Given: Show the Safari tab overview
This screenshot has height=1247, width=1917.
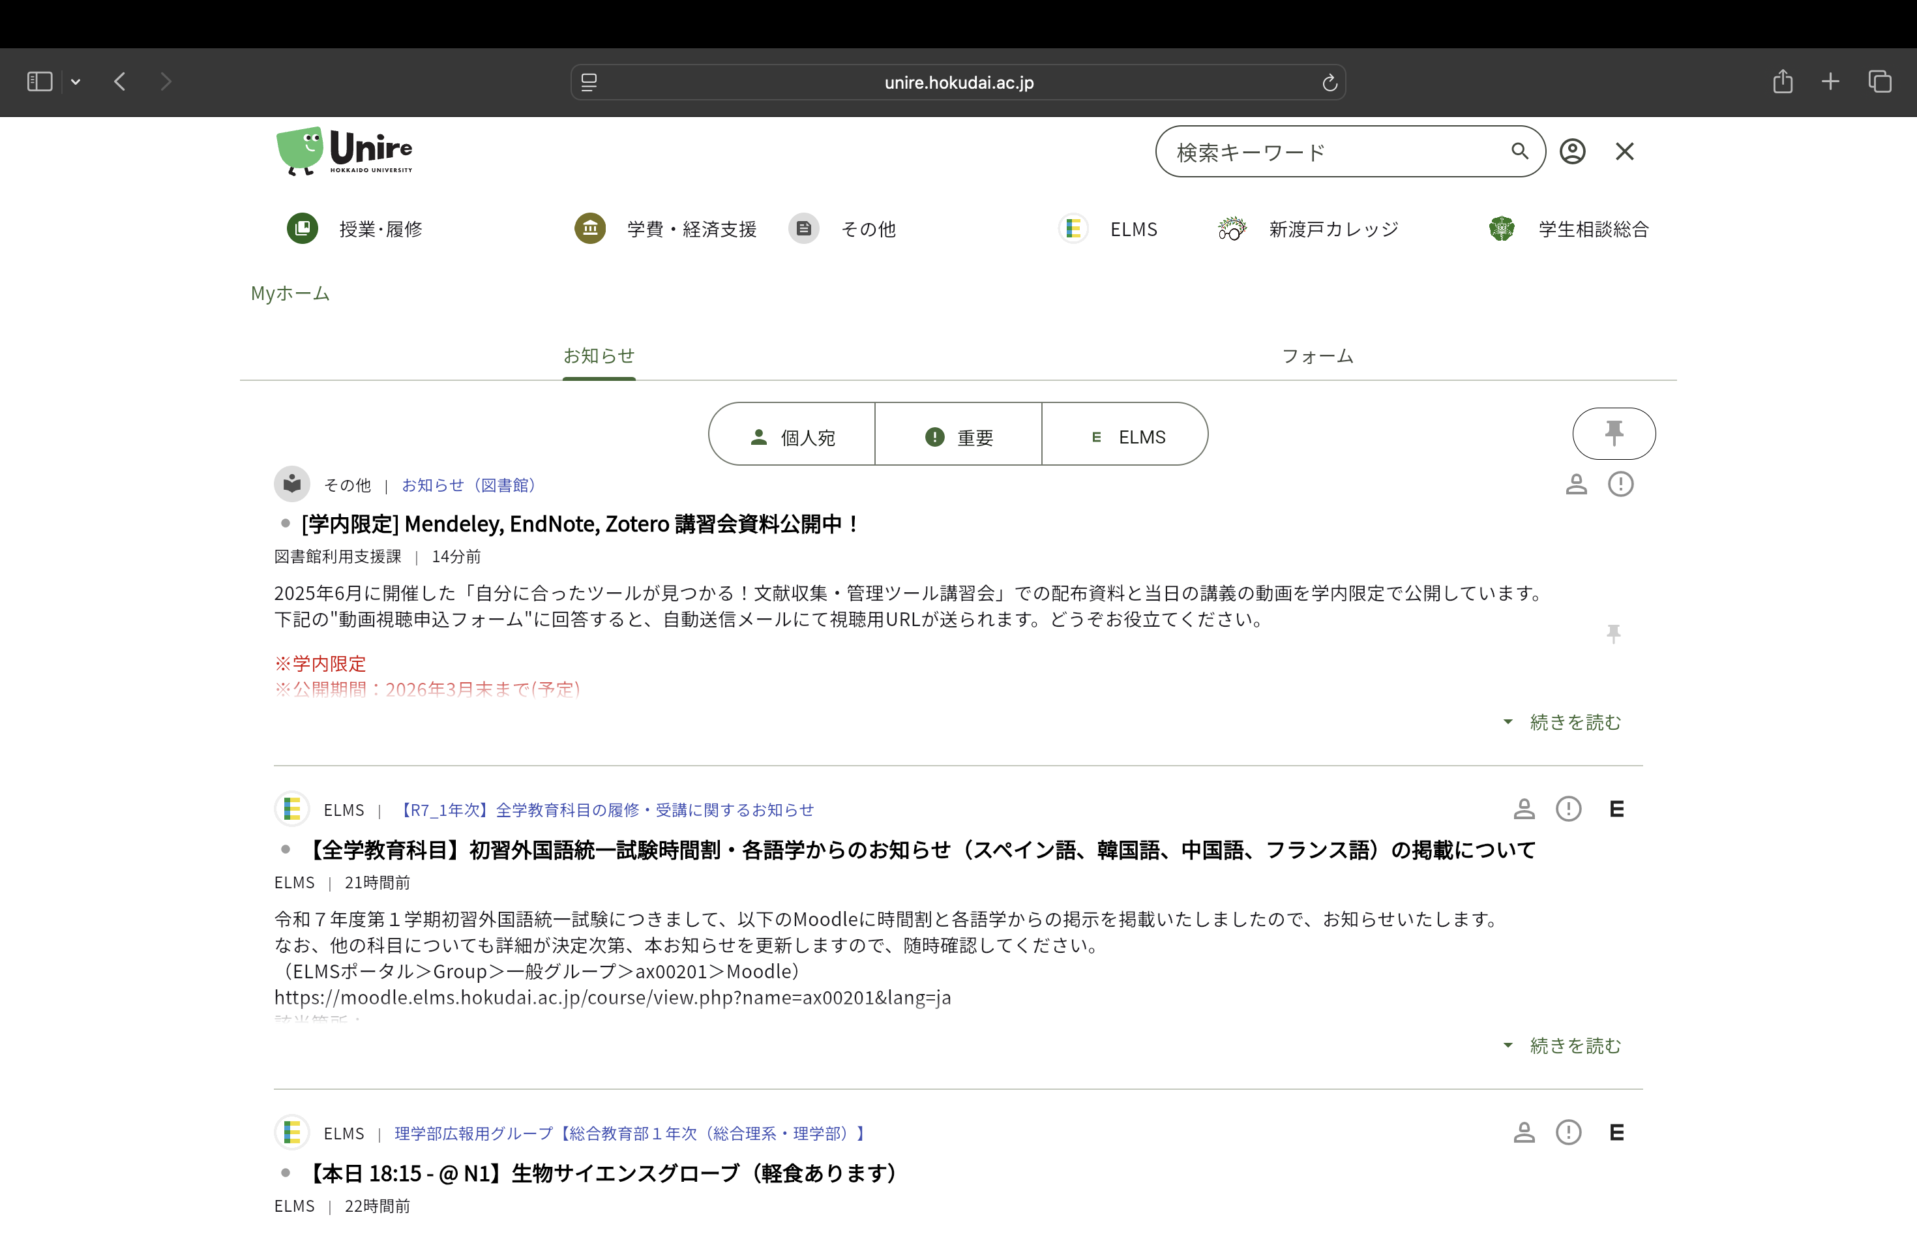Looking at the screenshot, I should tap(1880, 82).
